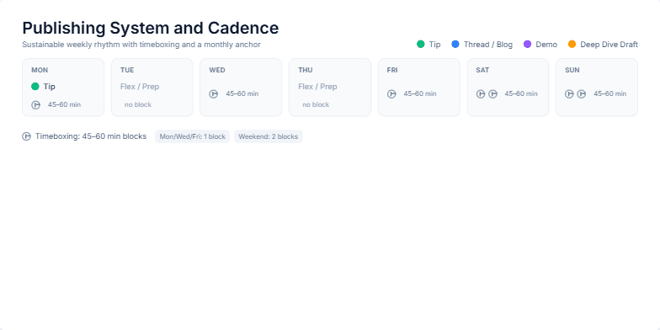
Task: Click 45–60 min text in SUN card
Action: click(609, 93)
